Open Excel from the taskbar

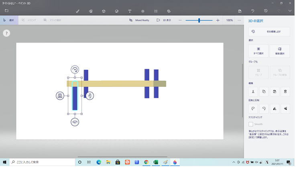click(156, 162)
